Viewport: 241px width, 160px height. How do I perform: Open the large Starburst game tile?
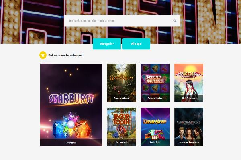[x=71, y=105]
